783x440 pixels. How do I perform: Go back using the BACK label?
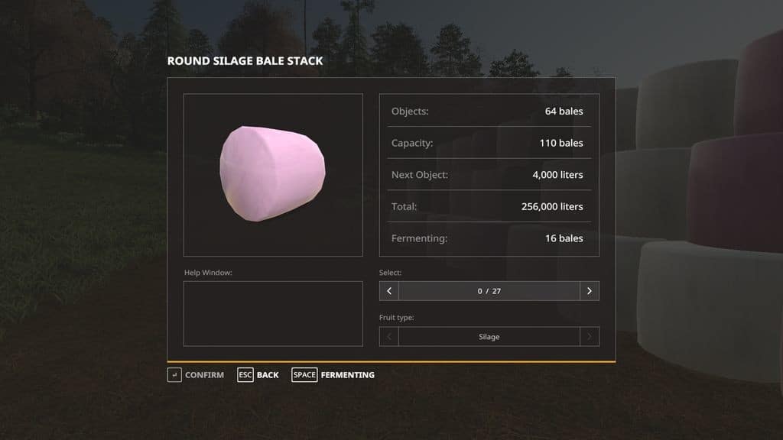[268, 375]
